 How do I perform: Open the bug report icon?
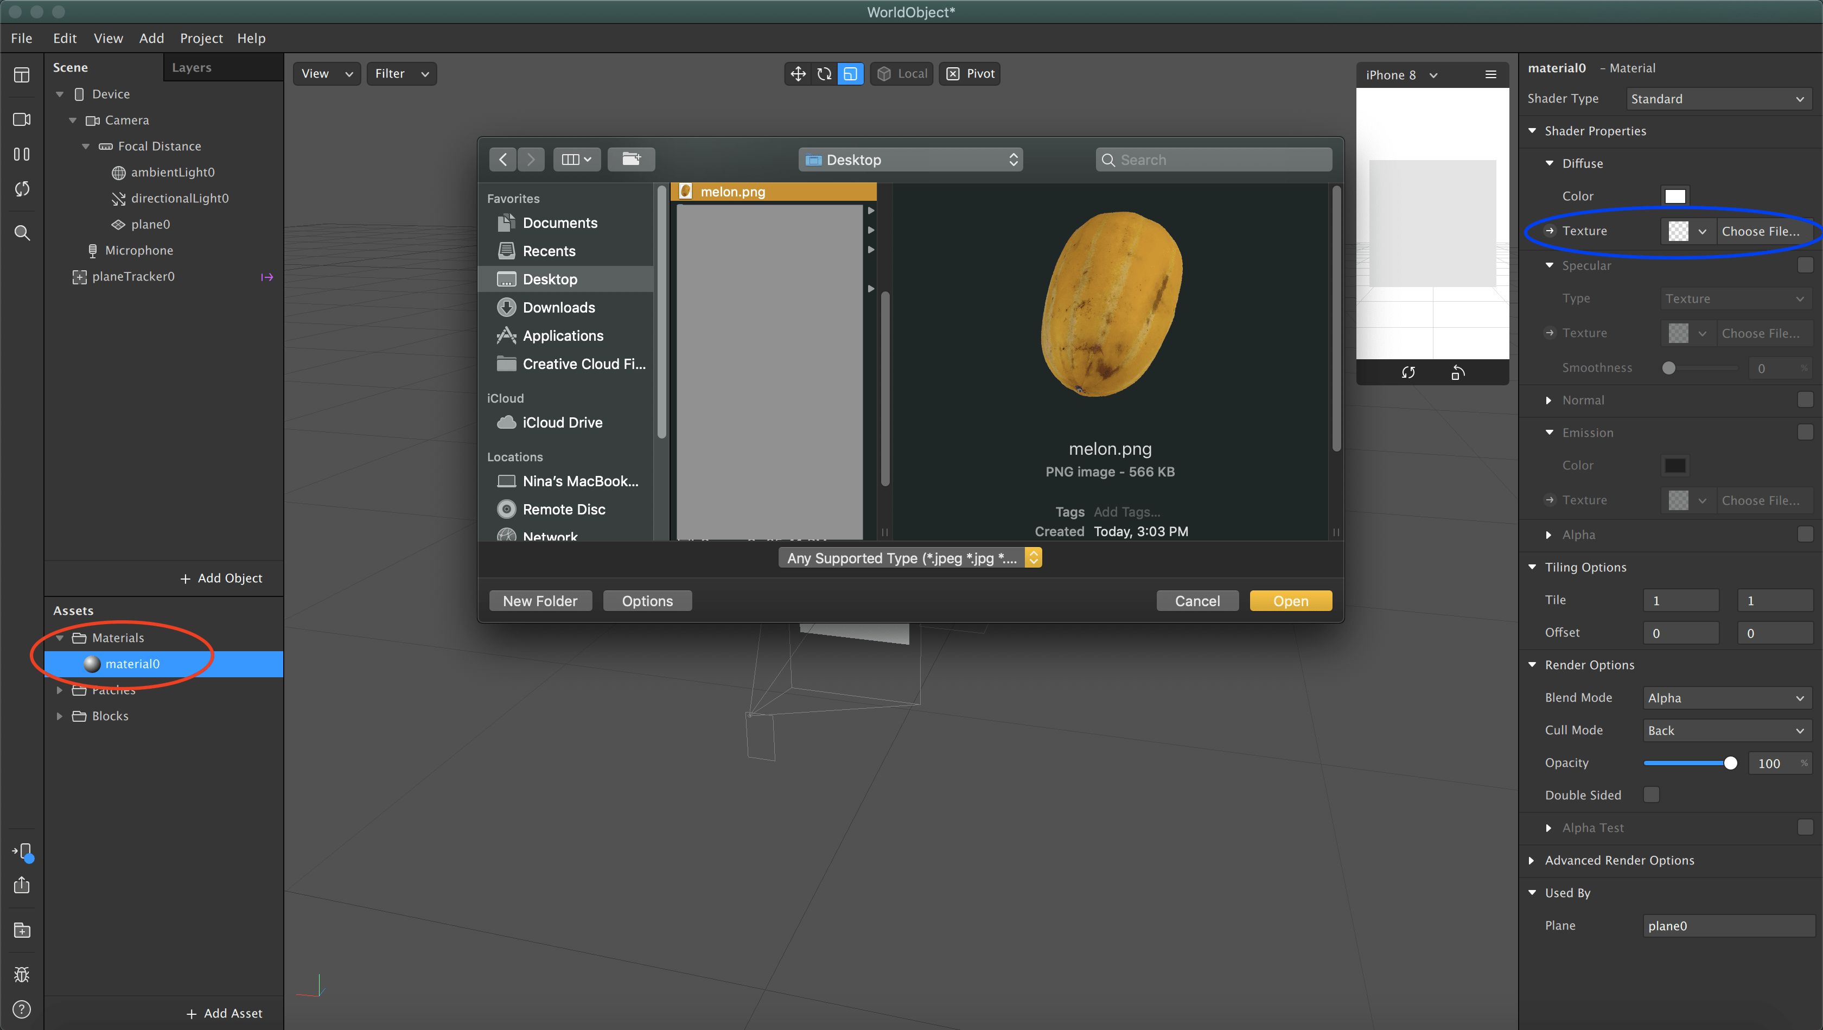coord(21,974)
